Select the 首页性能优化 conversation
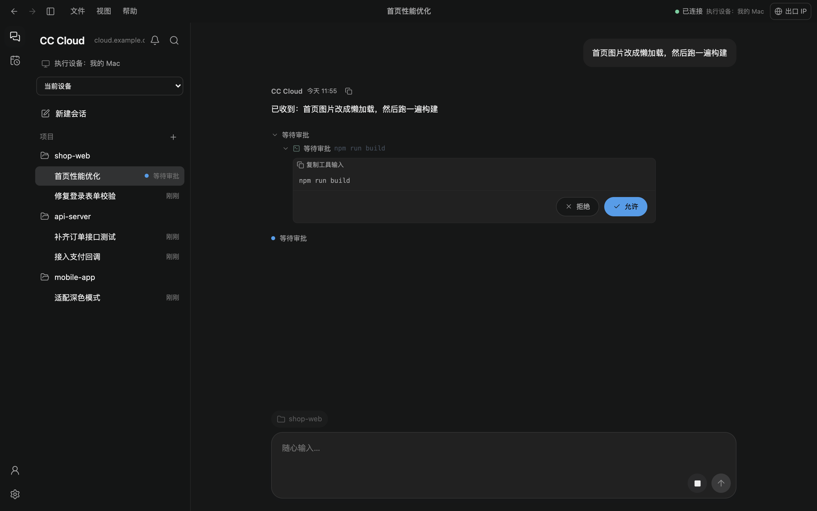This screenshot has height=511, width=817. click(110, 176)
